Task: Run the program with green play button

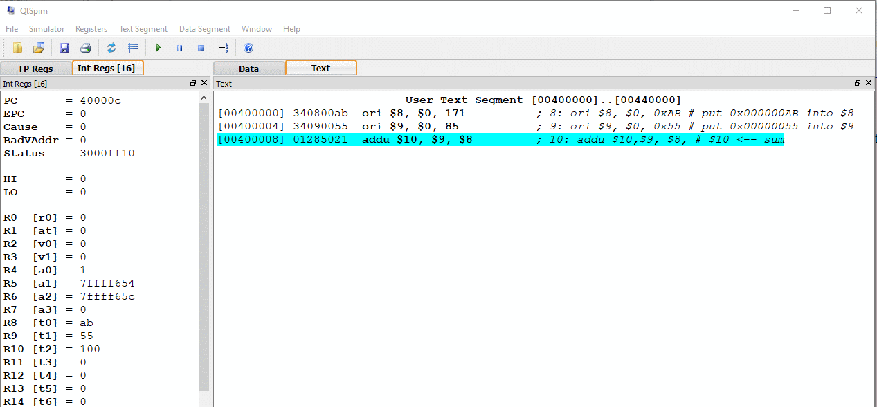Action: point(159,48)
